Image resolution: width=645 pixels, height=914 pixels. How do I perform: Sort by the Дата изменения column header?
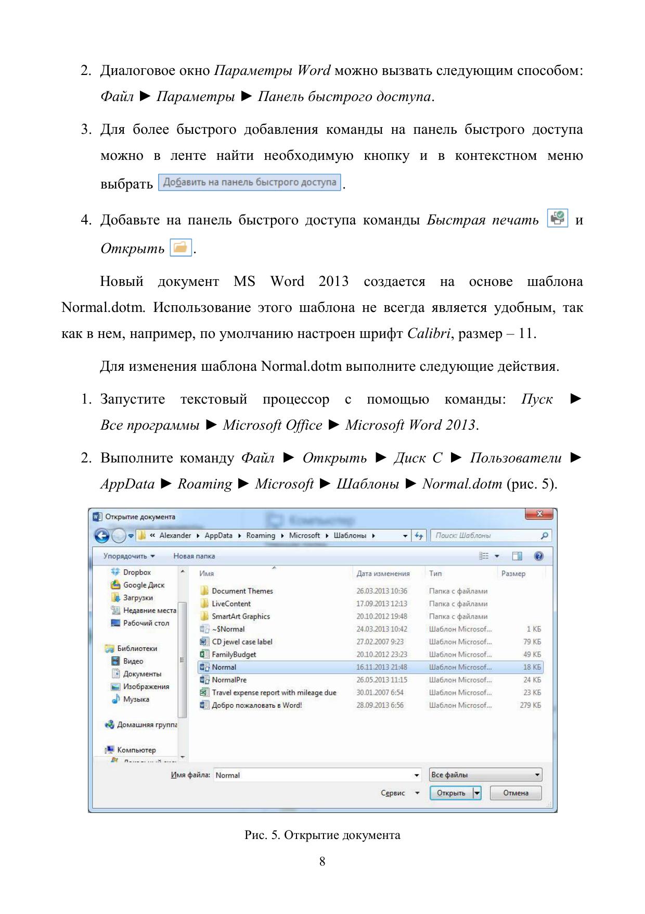pyautogui.click(x=383, y=573)
